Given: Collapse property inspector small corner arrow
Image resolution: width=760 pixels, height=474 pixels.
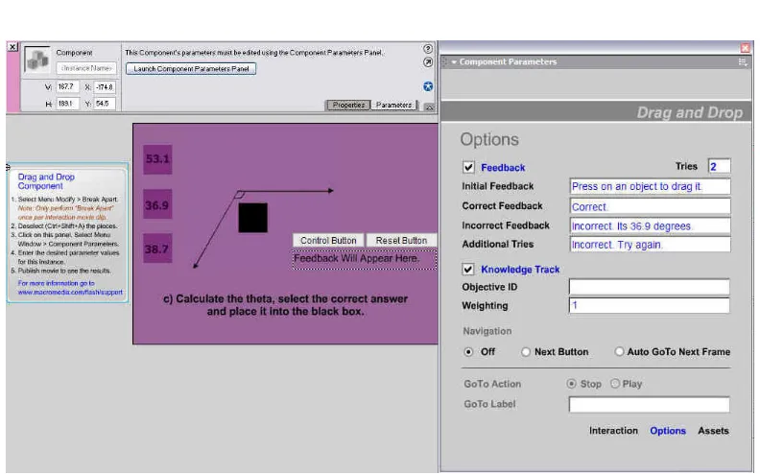Looking at the screenshot, I should 429,107.
